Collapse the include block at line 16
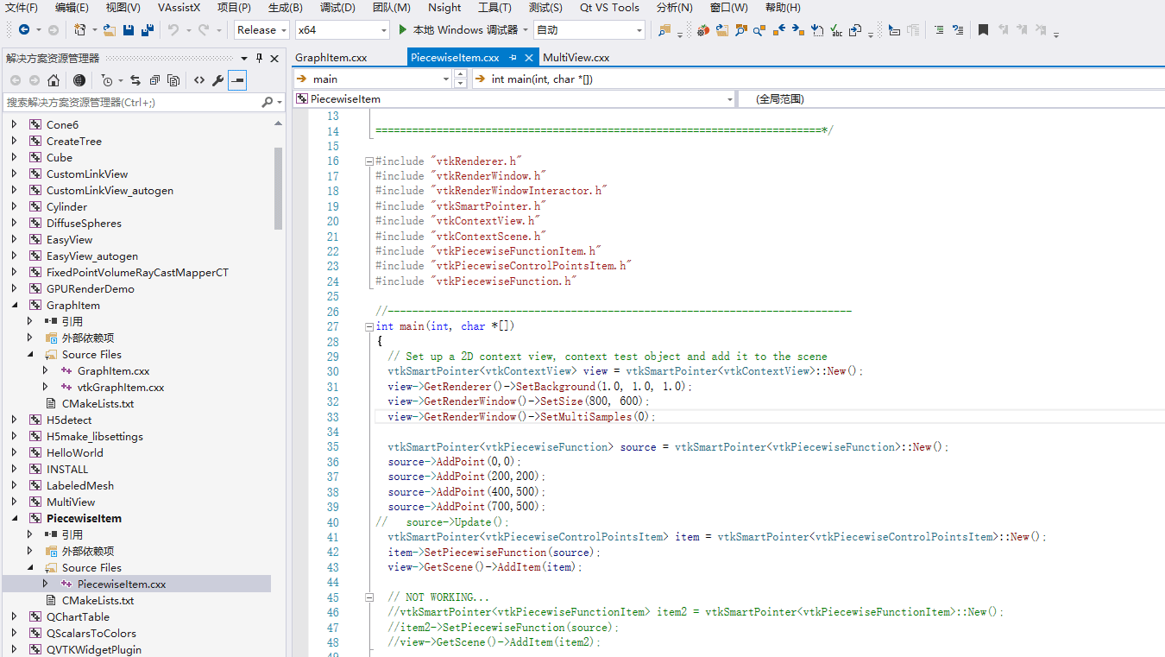The image size is (1165, 657). pos(369,161)
